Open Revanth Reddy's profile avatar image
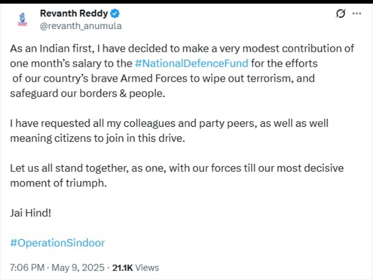Viewport: 373px width, 280px height. coord(22,19)
